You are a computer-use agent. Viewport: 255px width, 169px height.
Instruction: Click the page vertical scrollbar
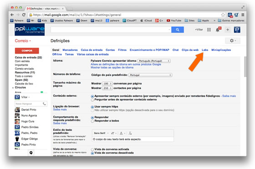(x=245, y=67)
